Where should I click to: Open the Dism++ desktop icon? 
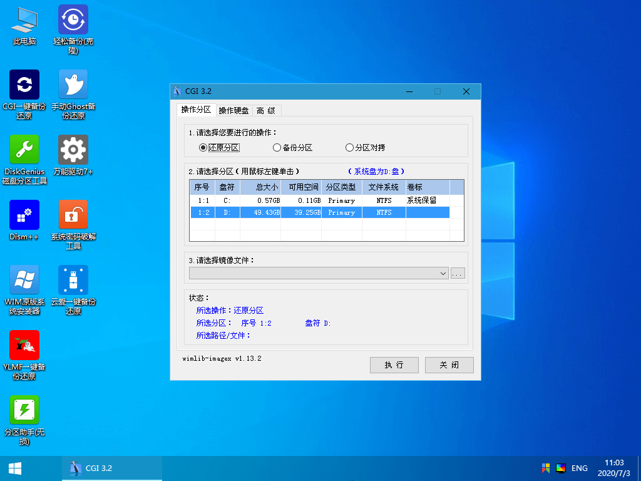tap(24, 215)
